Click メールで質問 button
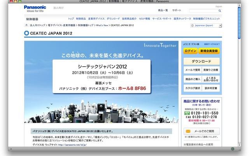Screen dimensions: 249x156 coord(193,70)
